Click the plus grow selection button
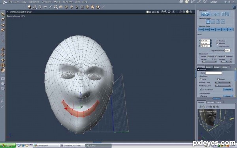Screen dimensions: 237x148 [231, 30]
